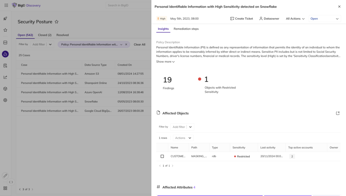Viewport: 346px width, 196px height.
Task: Open Affected Objects in external view
Action: 338,113
